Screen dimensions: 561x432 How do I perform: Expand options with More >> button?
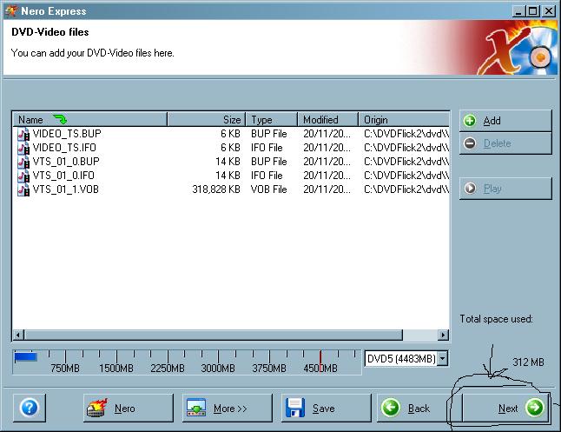coord(228,408)
